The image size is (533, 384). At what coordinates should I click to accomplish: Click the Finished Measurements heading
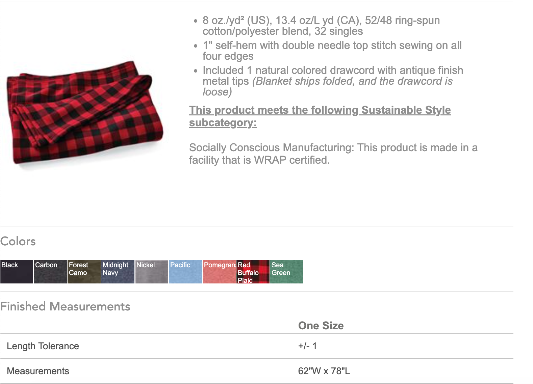click(65, 306)
